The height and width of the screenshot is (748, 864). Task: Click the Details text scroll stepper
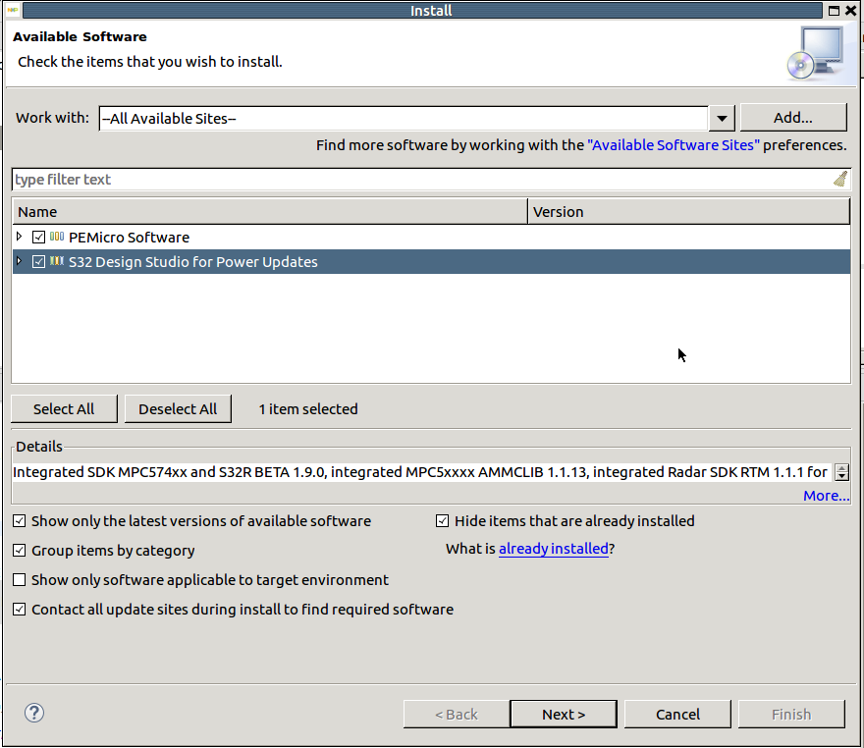[842, 472]
